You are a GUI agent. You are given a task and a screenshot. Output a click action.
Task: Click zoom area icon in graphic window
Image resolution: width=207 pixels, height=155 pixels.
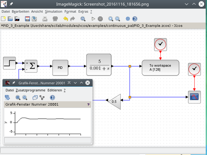coord(18,97)
